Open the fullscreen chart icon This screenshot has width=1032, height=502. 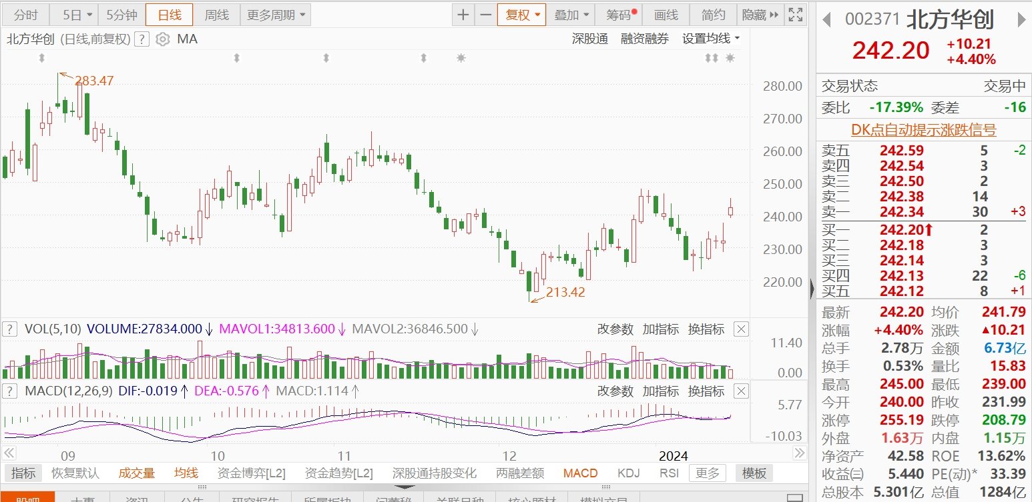click(795, 15)
